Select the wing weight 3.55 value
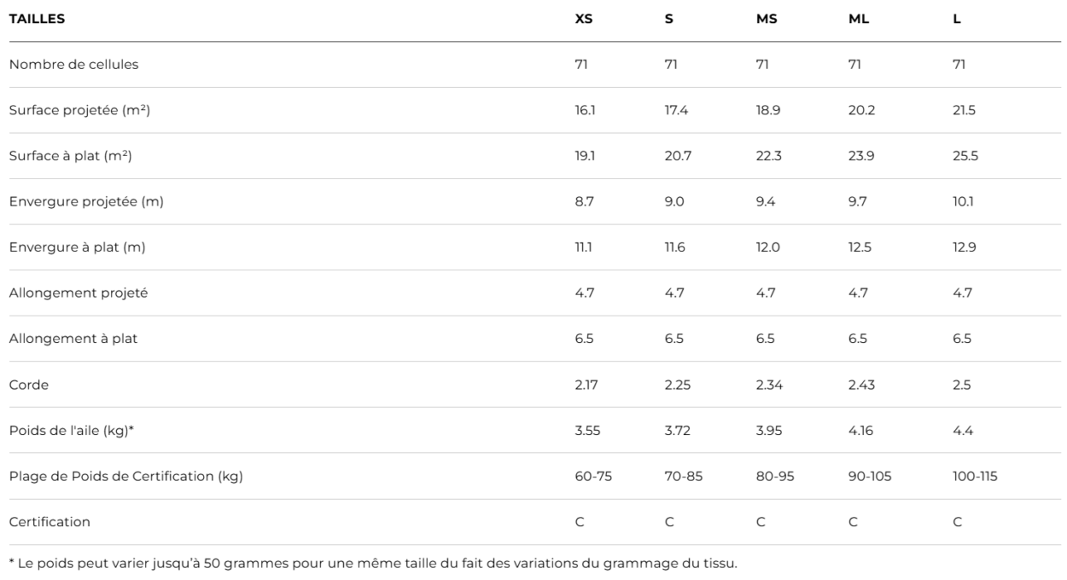The height and width of the screenshot is (580, 1067). [587, 431]
